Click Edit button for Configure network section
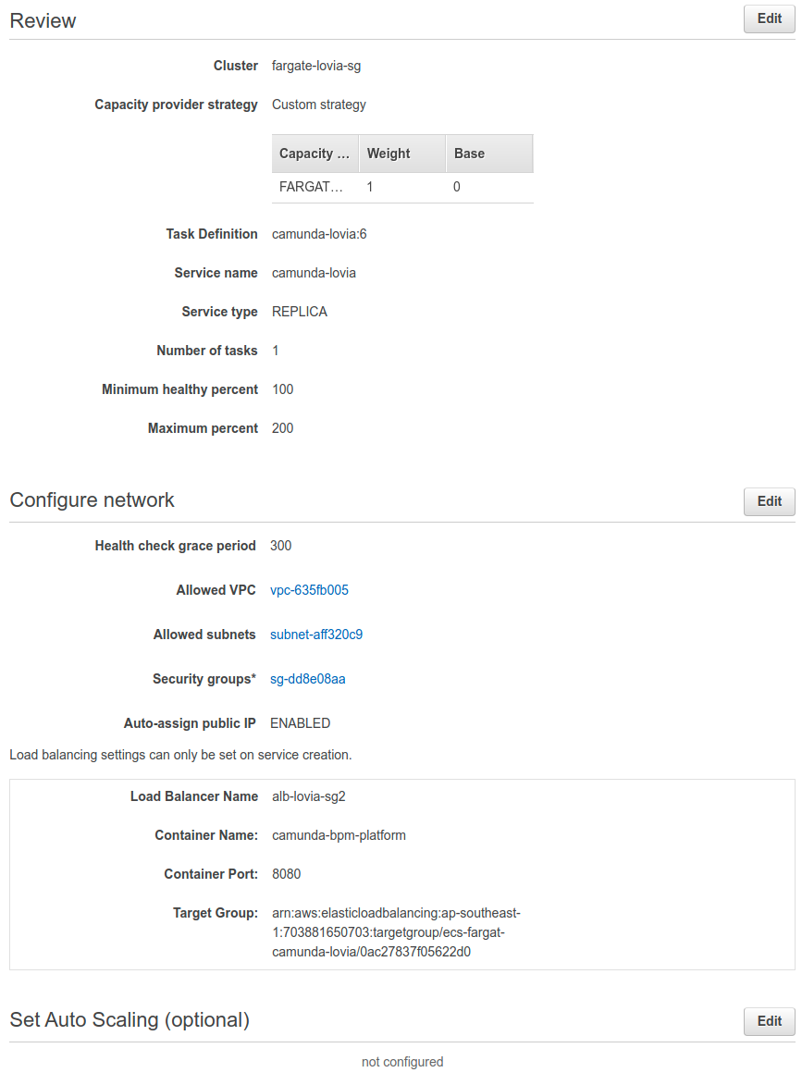Image resolution: width=802 pixels, height=1085 pixels. 769,501
